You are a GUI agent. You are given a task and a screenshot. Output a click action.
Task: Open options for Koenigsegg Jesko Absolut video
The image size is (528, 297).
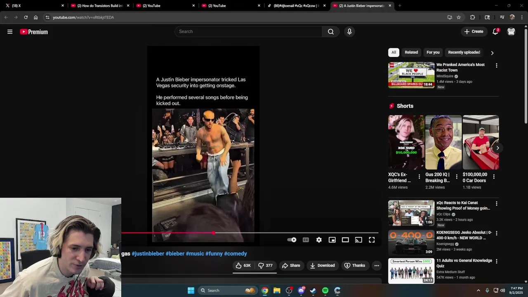(x=496, y=233)
